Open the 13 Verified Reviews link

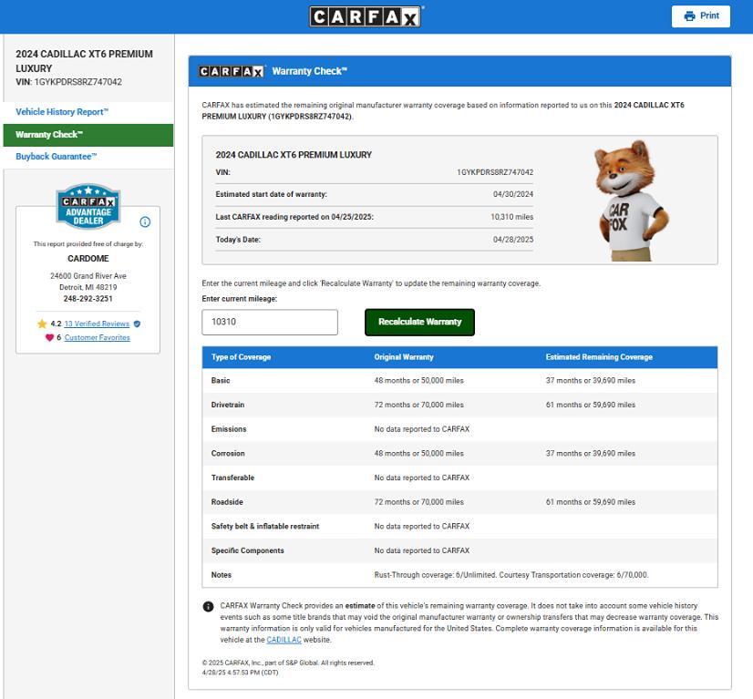click(97, 324)
